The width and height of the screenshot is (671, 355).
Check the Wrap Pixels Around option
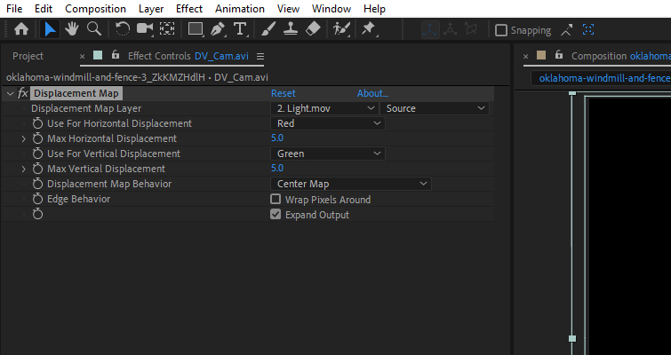[276, 200]
